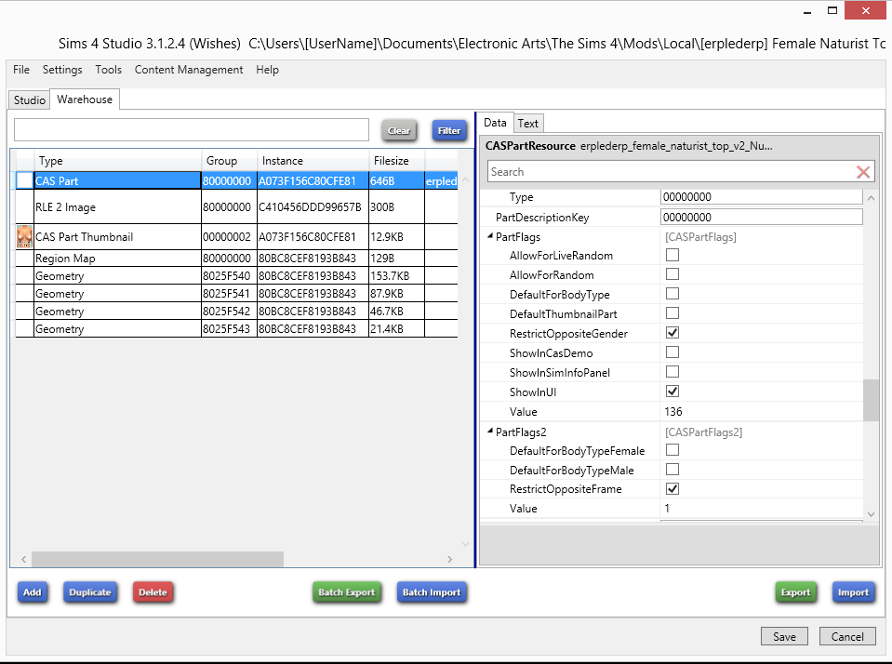The width and height of the screenshot is (892, 664).
Task: Open Content Management menu
Action: tap(188, 70)
